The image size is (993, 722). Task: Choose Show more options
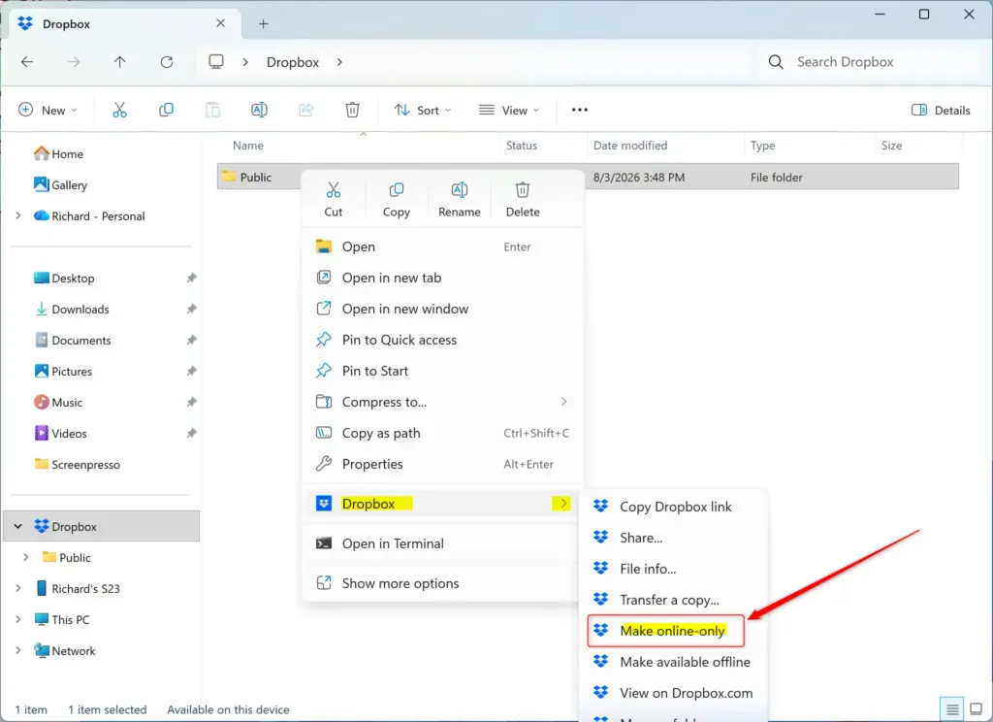click(x=442, y=583)
